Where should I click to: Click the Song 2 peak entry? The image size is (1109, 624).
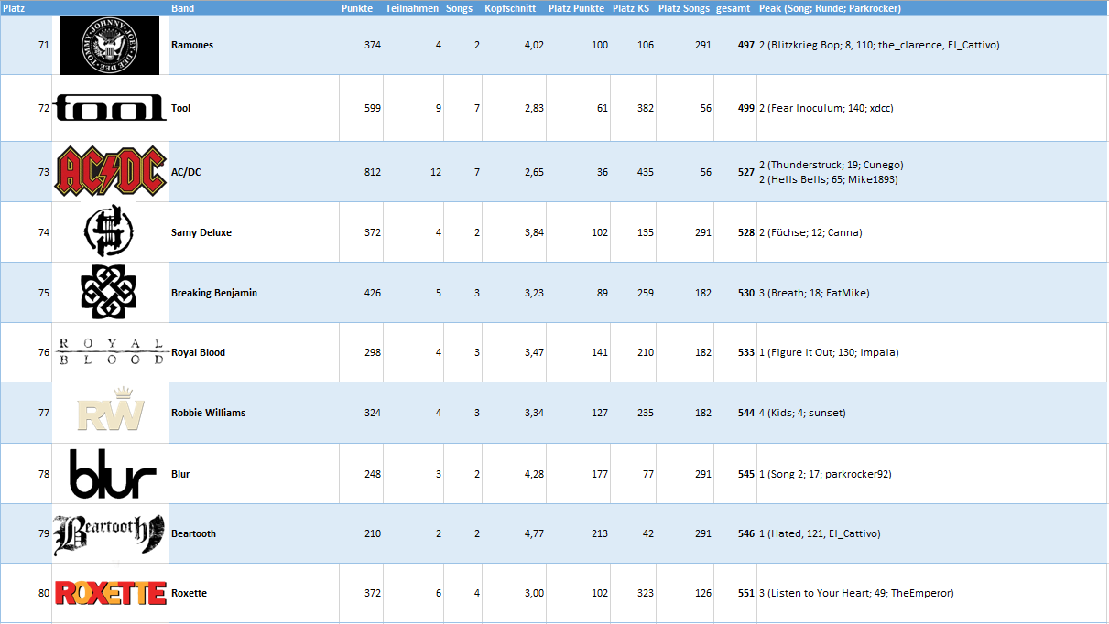point(825,474)
